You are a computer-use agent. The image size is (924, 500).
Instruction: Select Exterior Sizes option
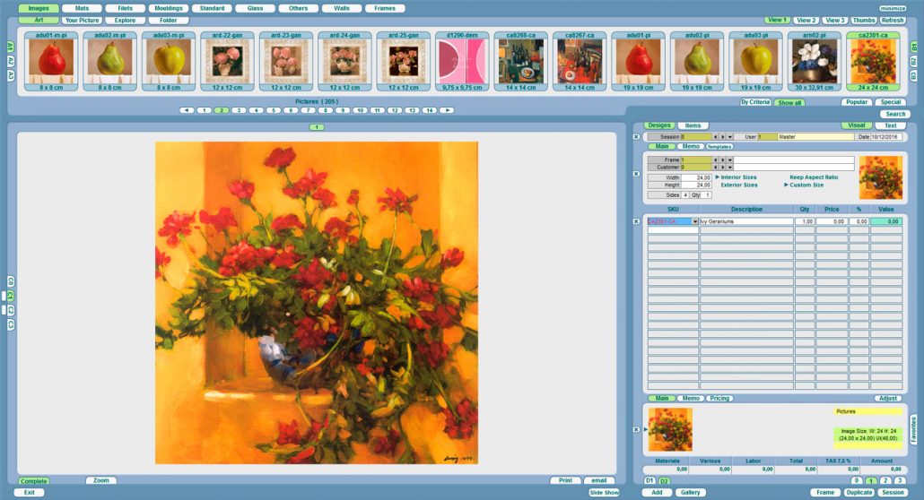[739, 185]
